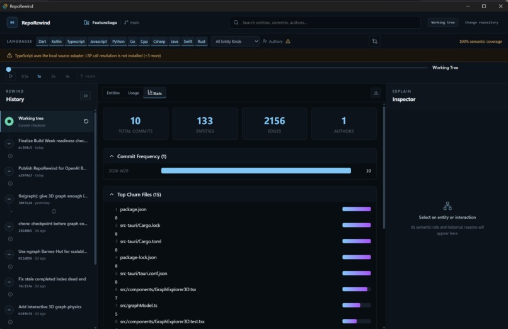Viewport: 508px width, 329px height.
Task: Click the commit node icon for Finalize Build Week
Action: coord(9,144)
